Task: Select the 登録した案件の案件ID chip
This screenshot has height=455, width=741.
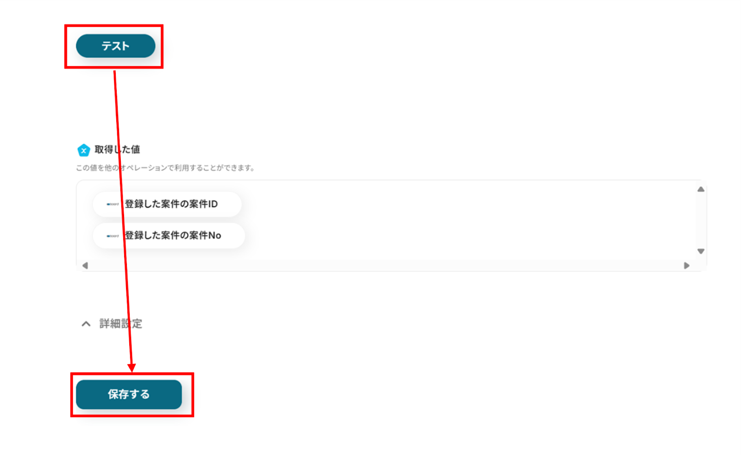Action: coord(167,204)
